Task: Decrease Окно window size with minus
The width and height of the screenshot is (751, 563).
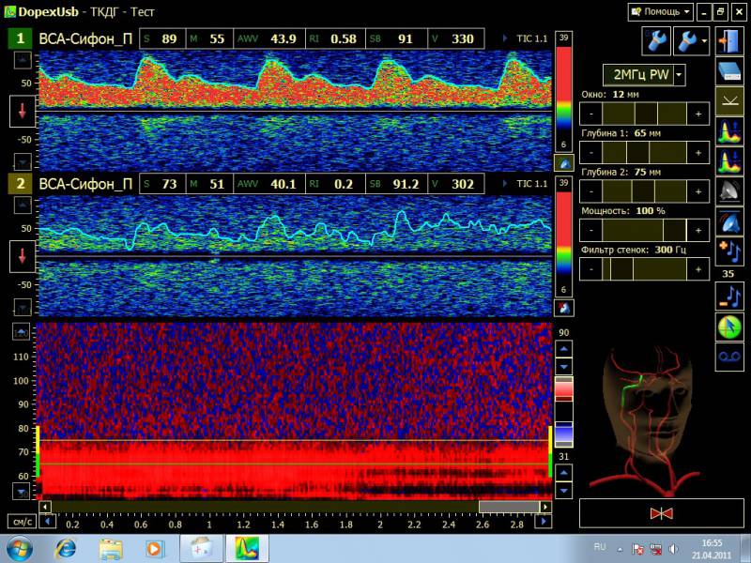Action: coord(591,114)
